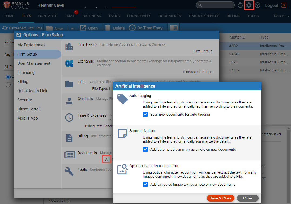Click the Summarization note icon
The width and height of the screenshot is (291, 204).
click(x=122, y=133)
